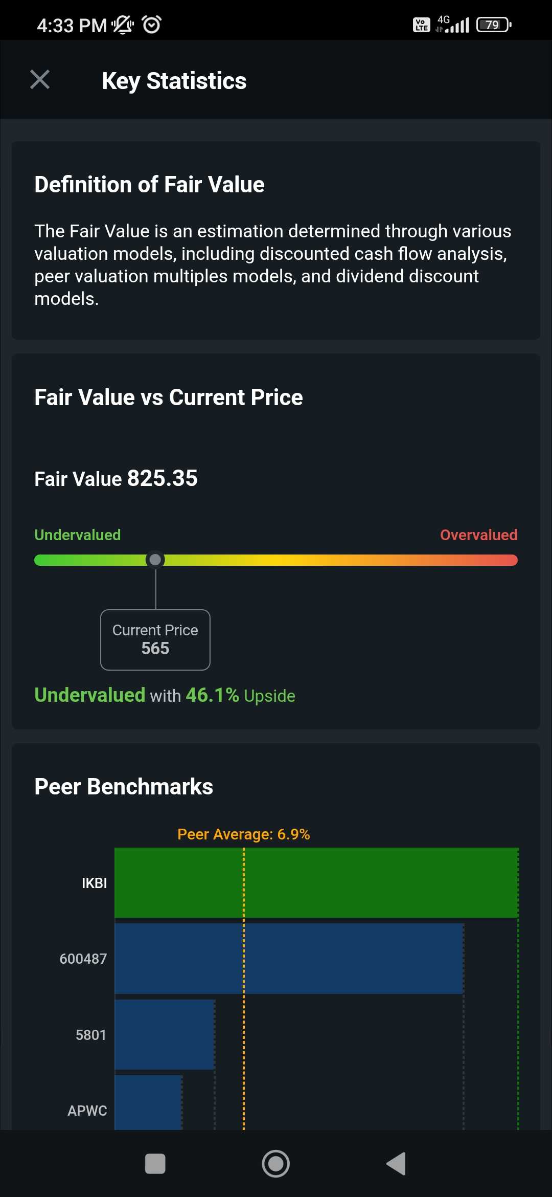
Task: Tap the Android recent apps square button
Action: (155, 1164)
